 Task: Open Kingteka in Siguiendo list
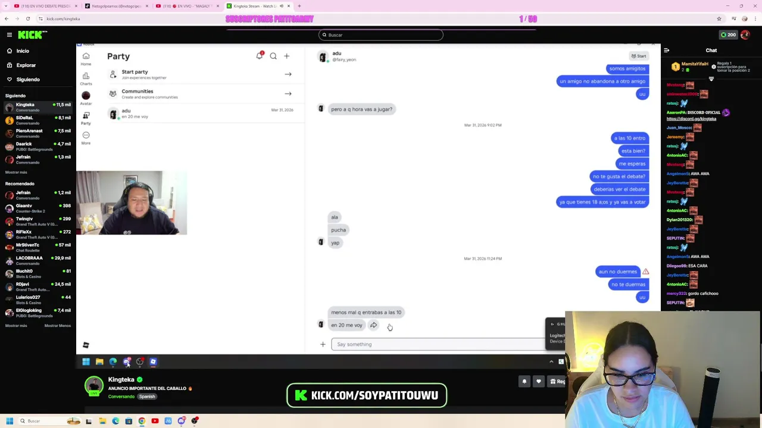[38, 107]
